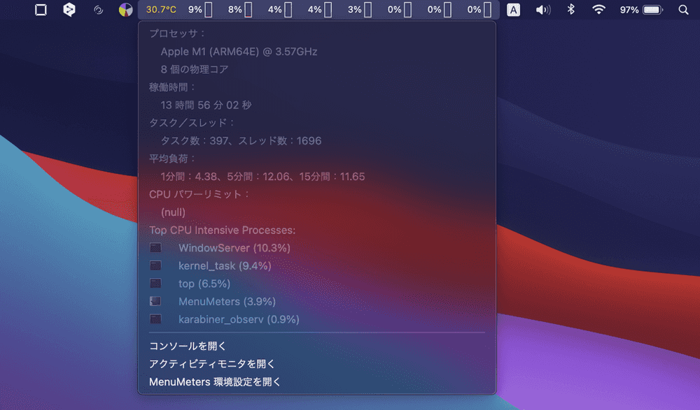
Task: Click the 3% CPU core meter
Action: click(359, 9)
